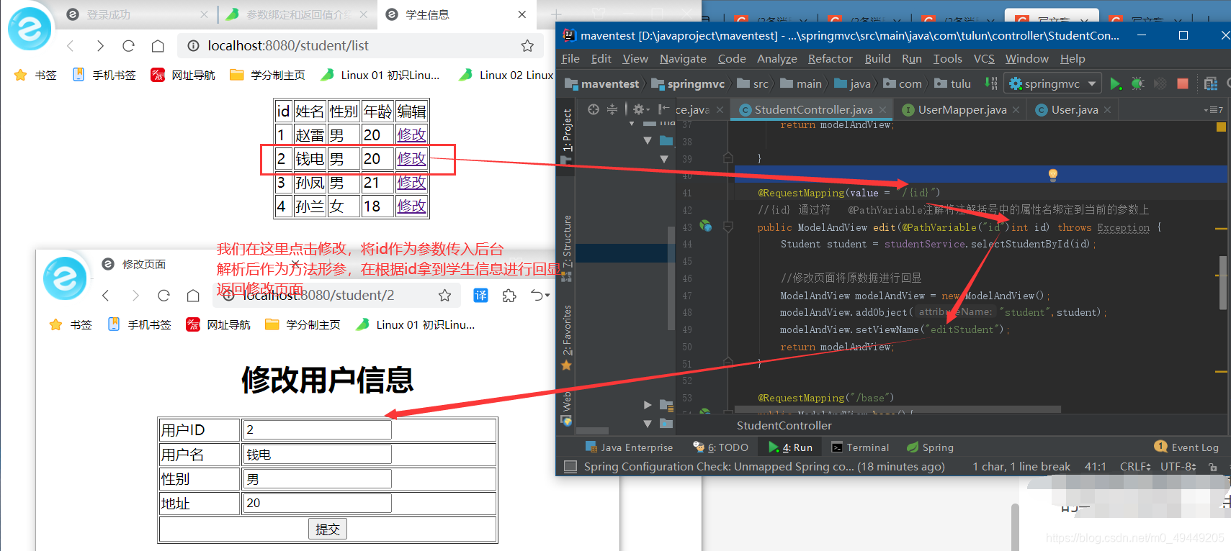Open the Project Structure icon in the IntelliJ toolbar

[1211, 84]
